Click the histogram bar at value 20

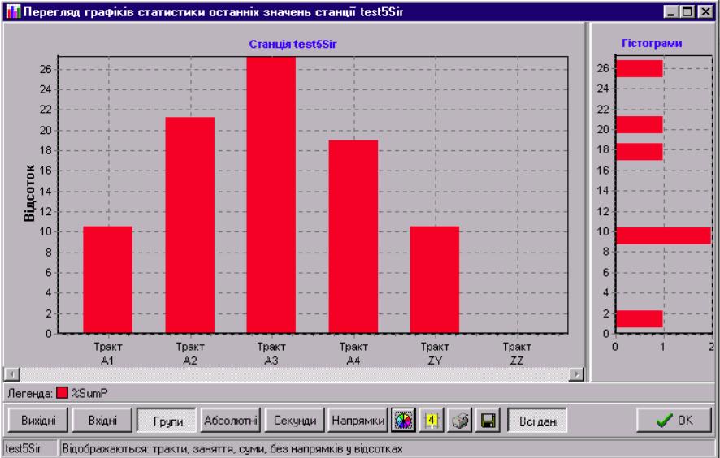coord(640,124)
